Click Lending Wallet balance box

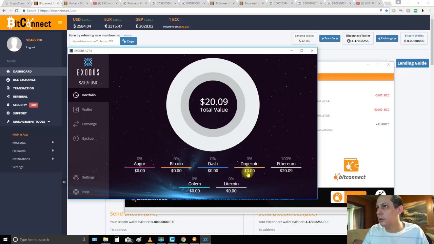click(x=304, y=38)
